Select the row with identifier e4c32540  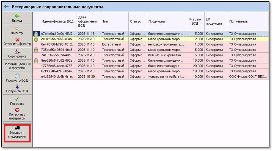(57, 77)
